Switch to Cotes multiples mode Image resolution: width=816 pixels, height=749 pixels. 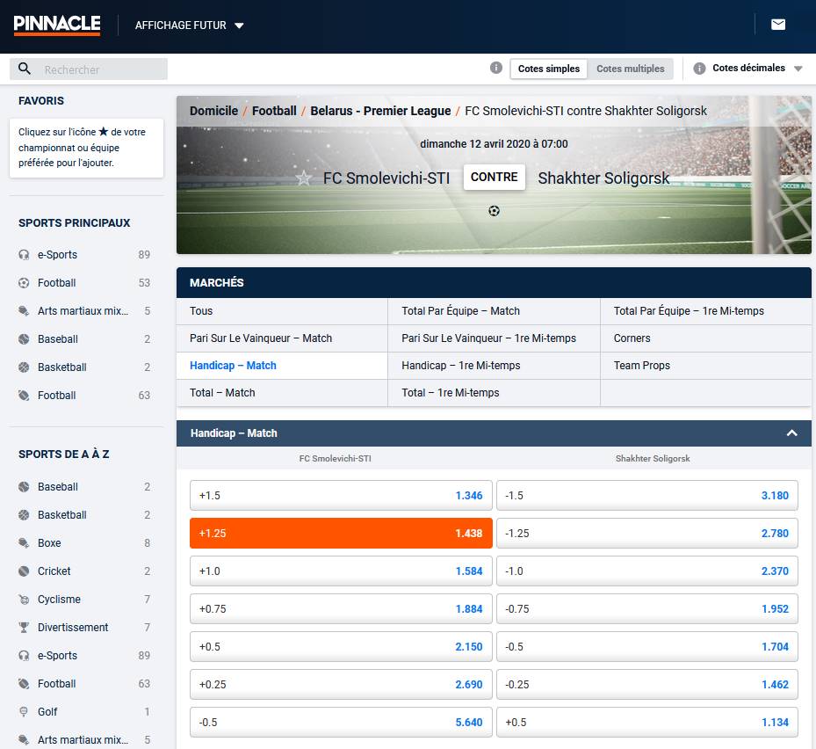coord(630,69)
